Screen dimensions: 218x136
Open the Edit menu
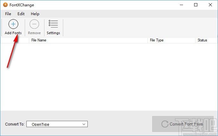[x=21, y=14]
